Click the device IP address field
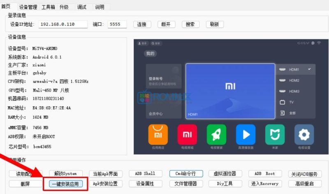Screen dimensions: 329x194 pyautogui.click(x=63, y=24)
